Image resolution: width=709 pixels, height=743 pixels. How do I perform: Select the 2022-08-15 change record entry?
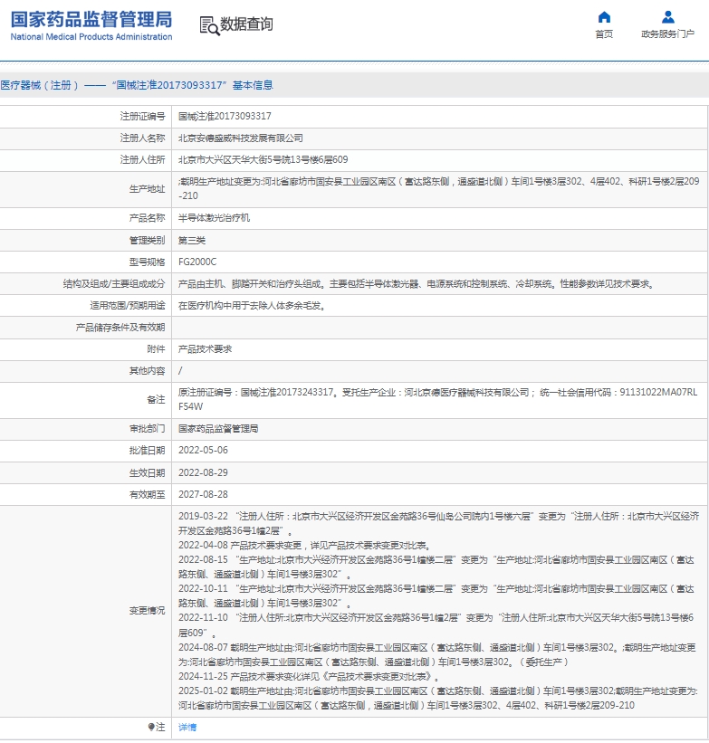(x=436, y=567)
